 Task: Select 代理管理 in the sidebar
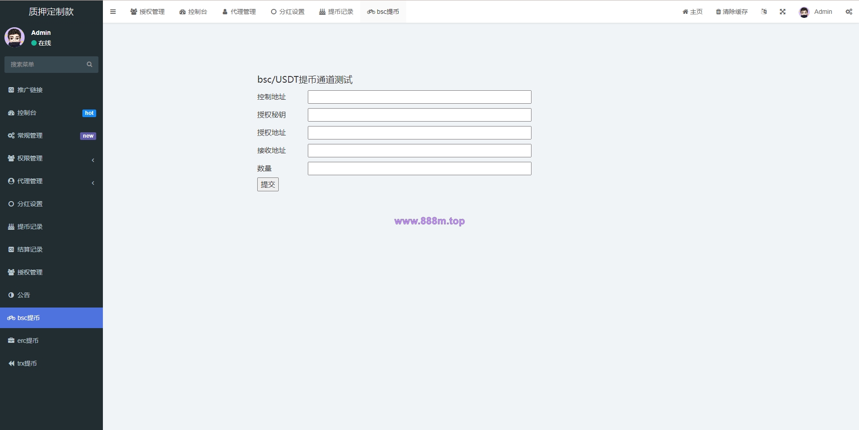tap(51, 181)
